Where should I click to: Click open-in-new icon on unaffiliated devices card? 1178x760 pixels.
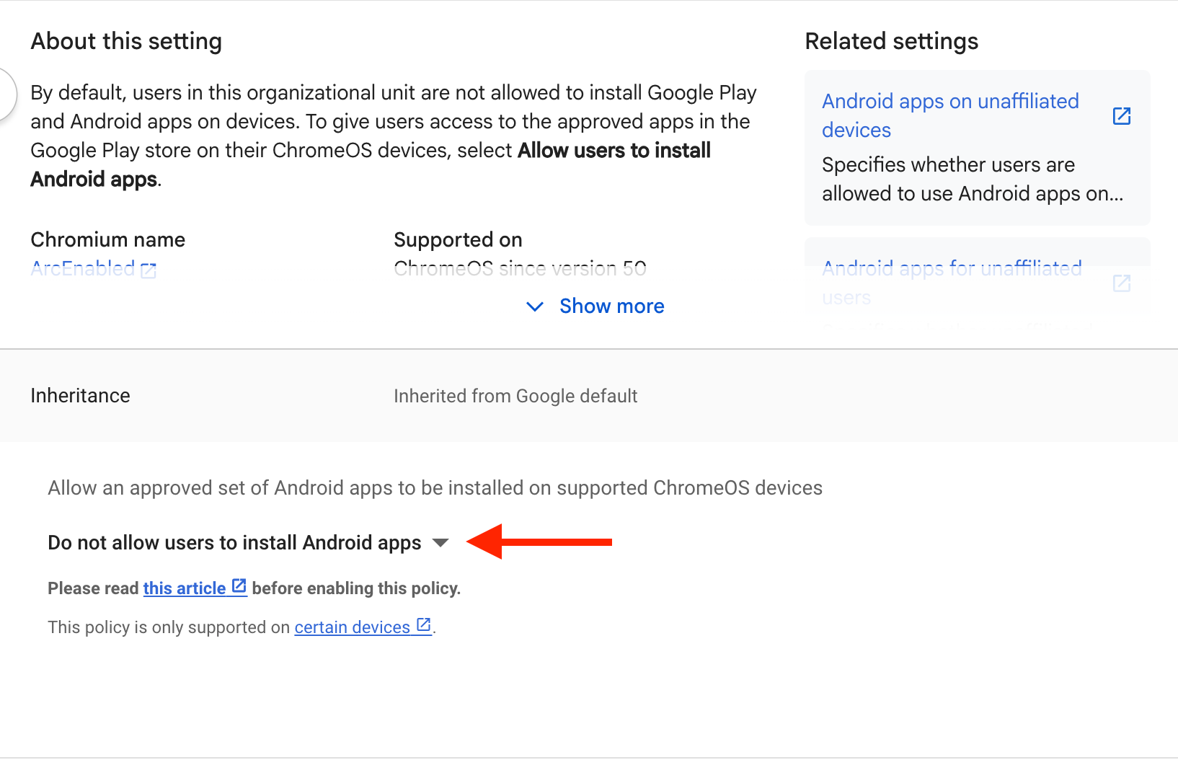1121,116
